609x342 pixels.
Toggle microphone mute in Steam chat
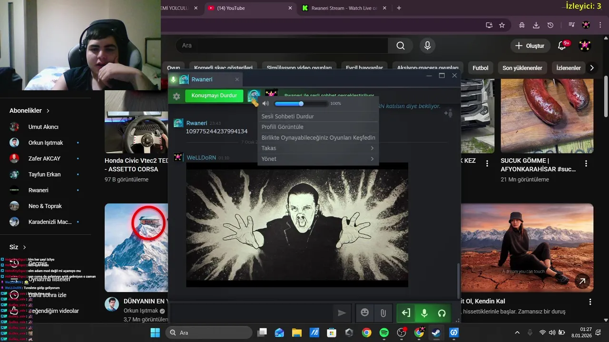[x=424, y=313]
